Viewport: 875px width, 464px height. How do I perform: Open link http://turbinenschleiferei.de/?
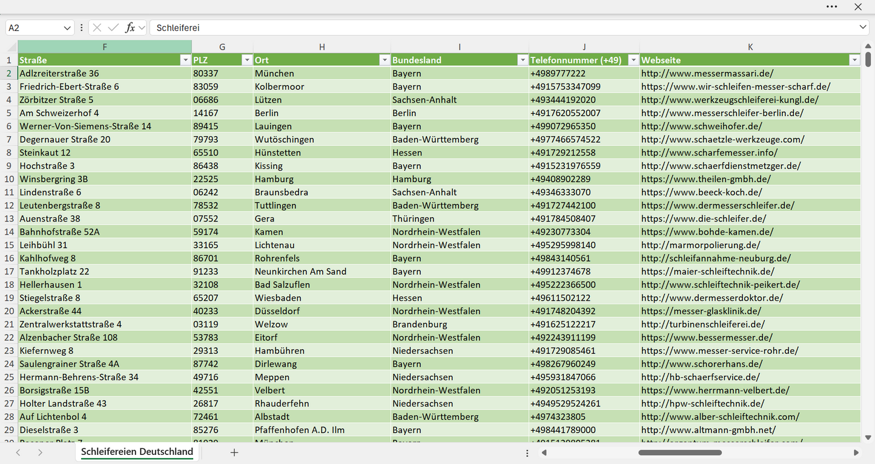[x=703, y=324]
